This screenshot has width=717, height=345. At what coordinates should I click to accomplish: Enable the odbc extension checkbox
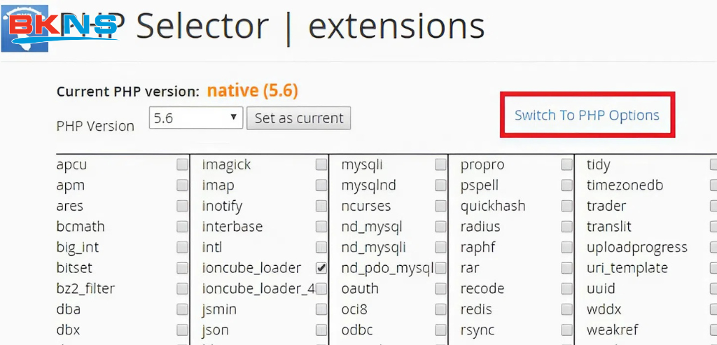click(x=441, y=330)
